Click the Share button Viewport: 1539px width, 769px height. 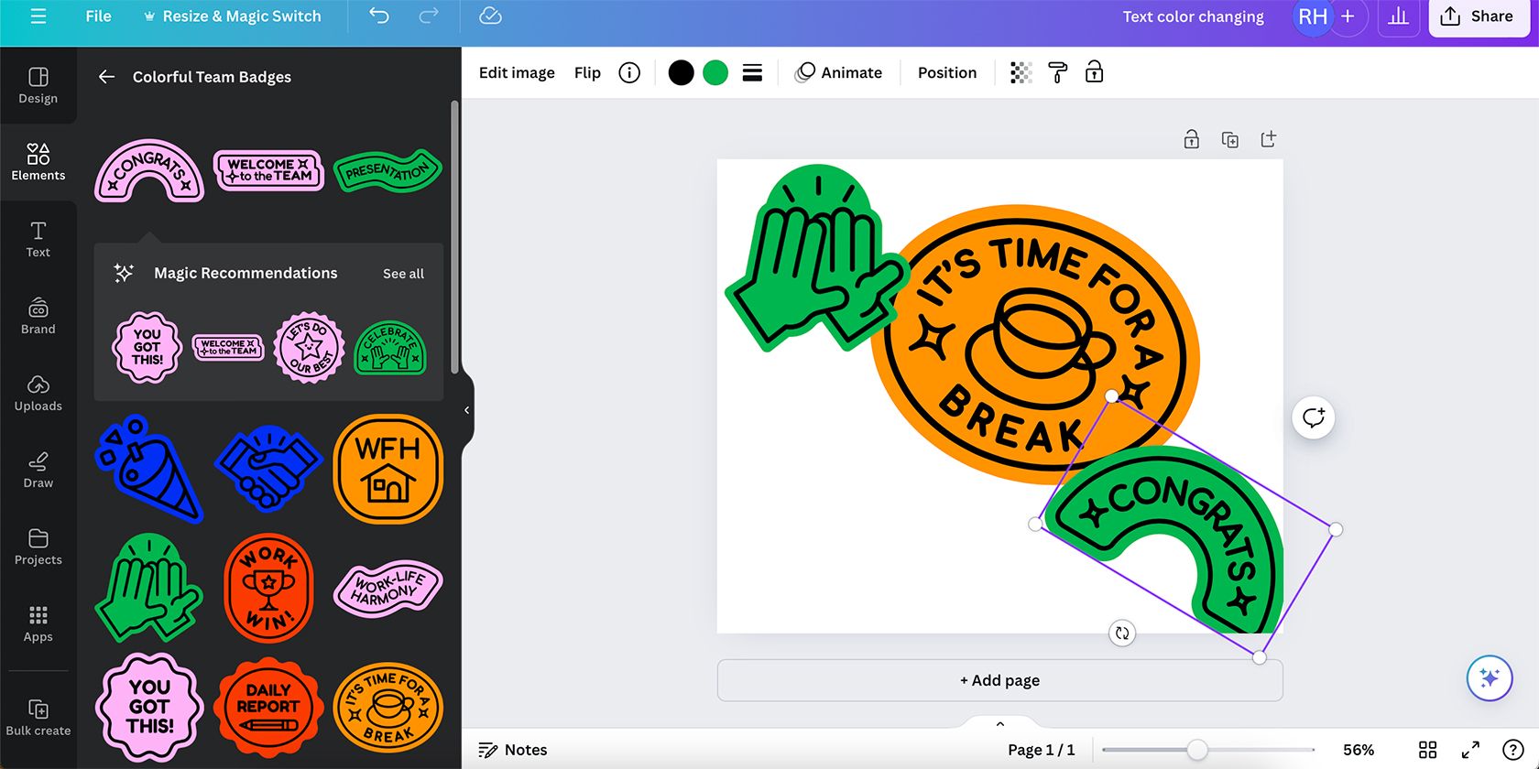[1477, 16]
